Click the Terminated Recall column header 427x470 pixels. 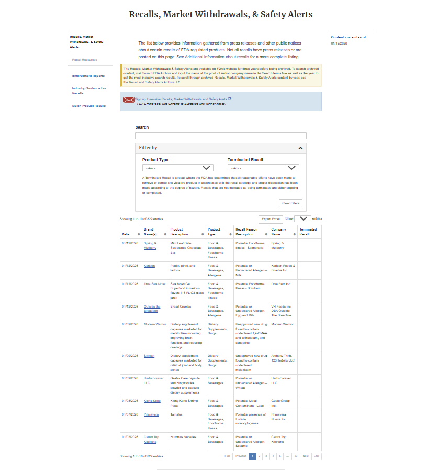(308, 232)
